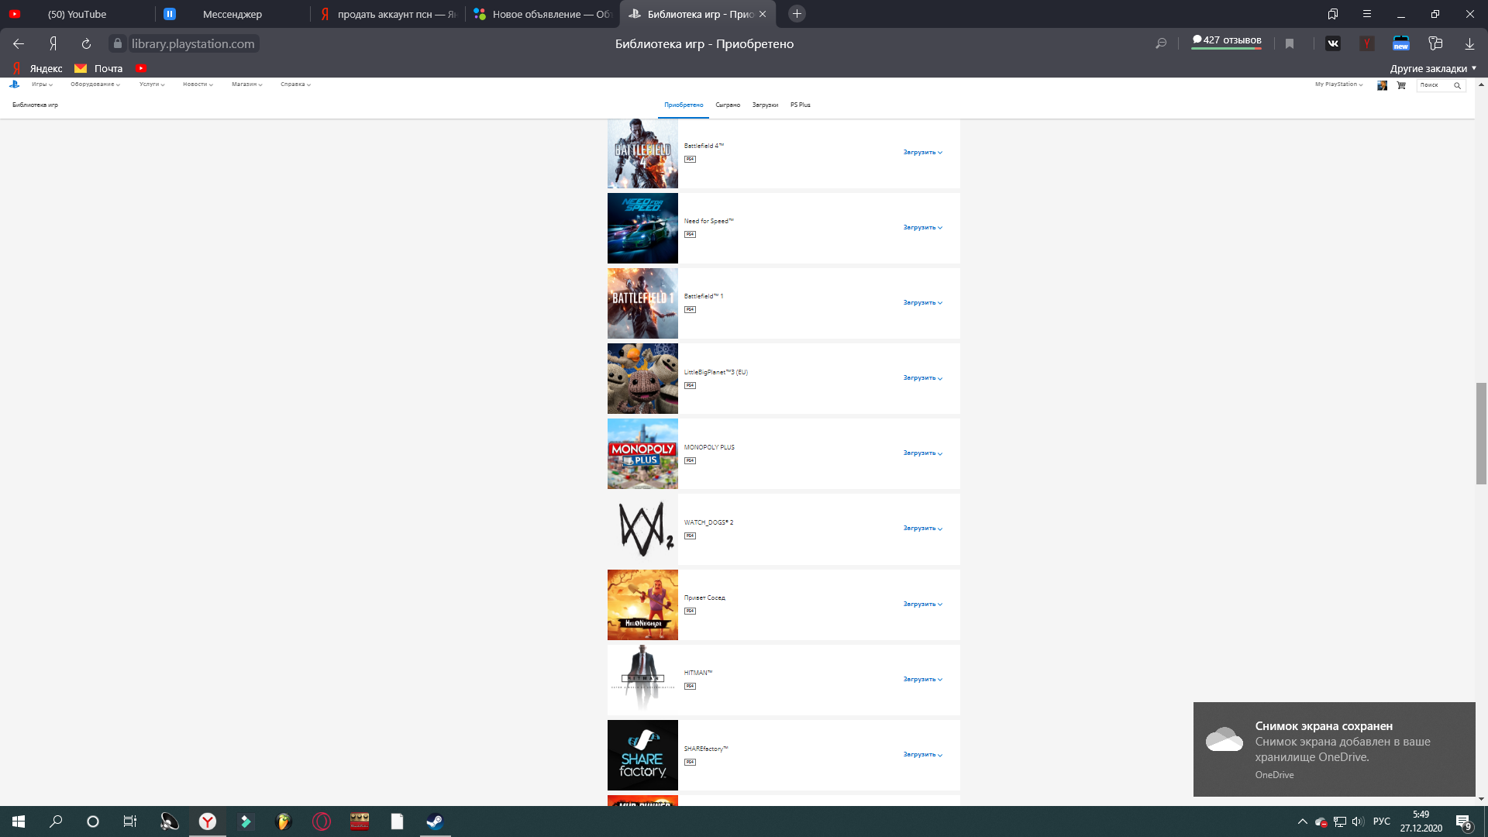The image size is (1488, 837).
Task: Open Другие закладки bookmarks folder
Action: coord(1433,68)
